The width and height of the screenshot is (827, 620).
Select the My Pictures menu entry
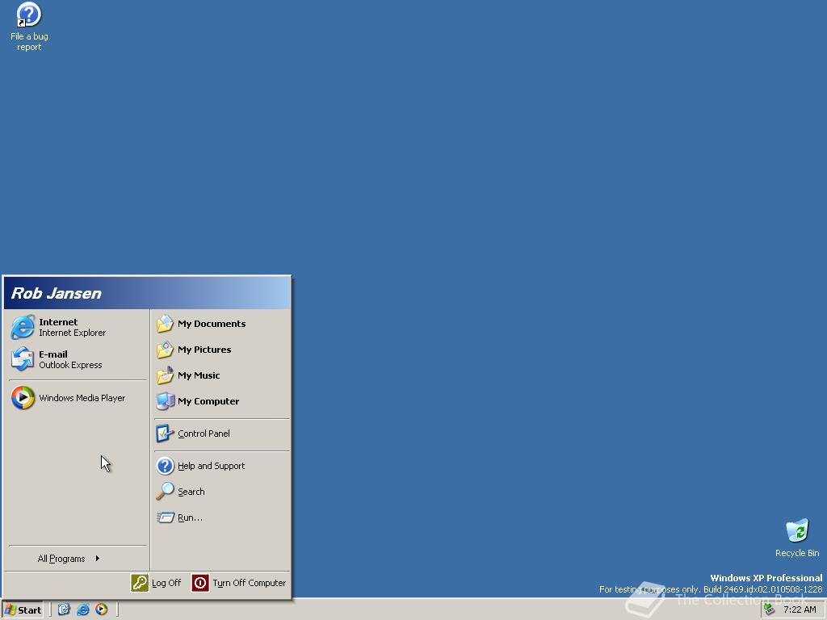204,350
